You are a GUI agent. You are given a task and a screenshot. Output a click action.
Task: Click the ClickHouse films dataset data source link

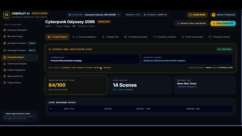click(86, 68)
